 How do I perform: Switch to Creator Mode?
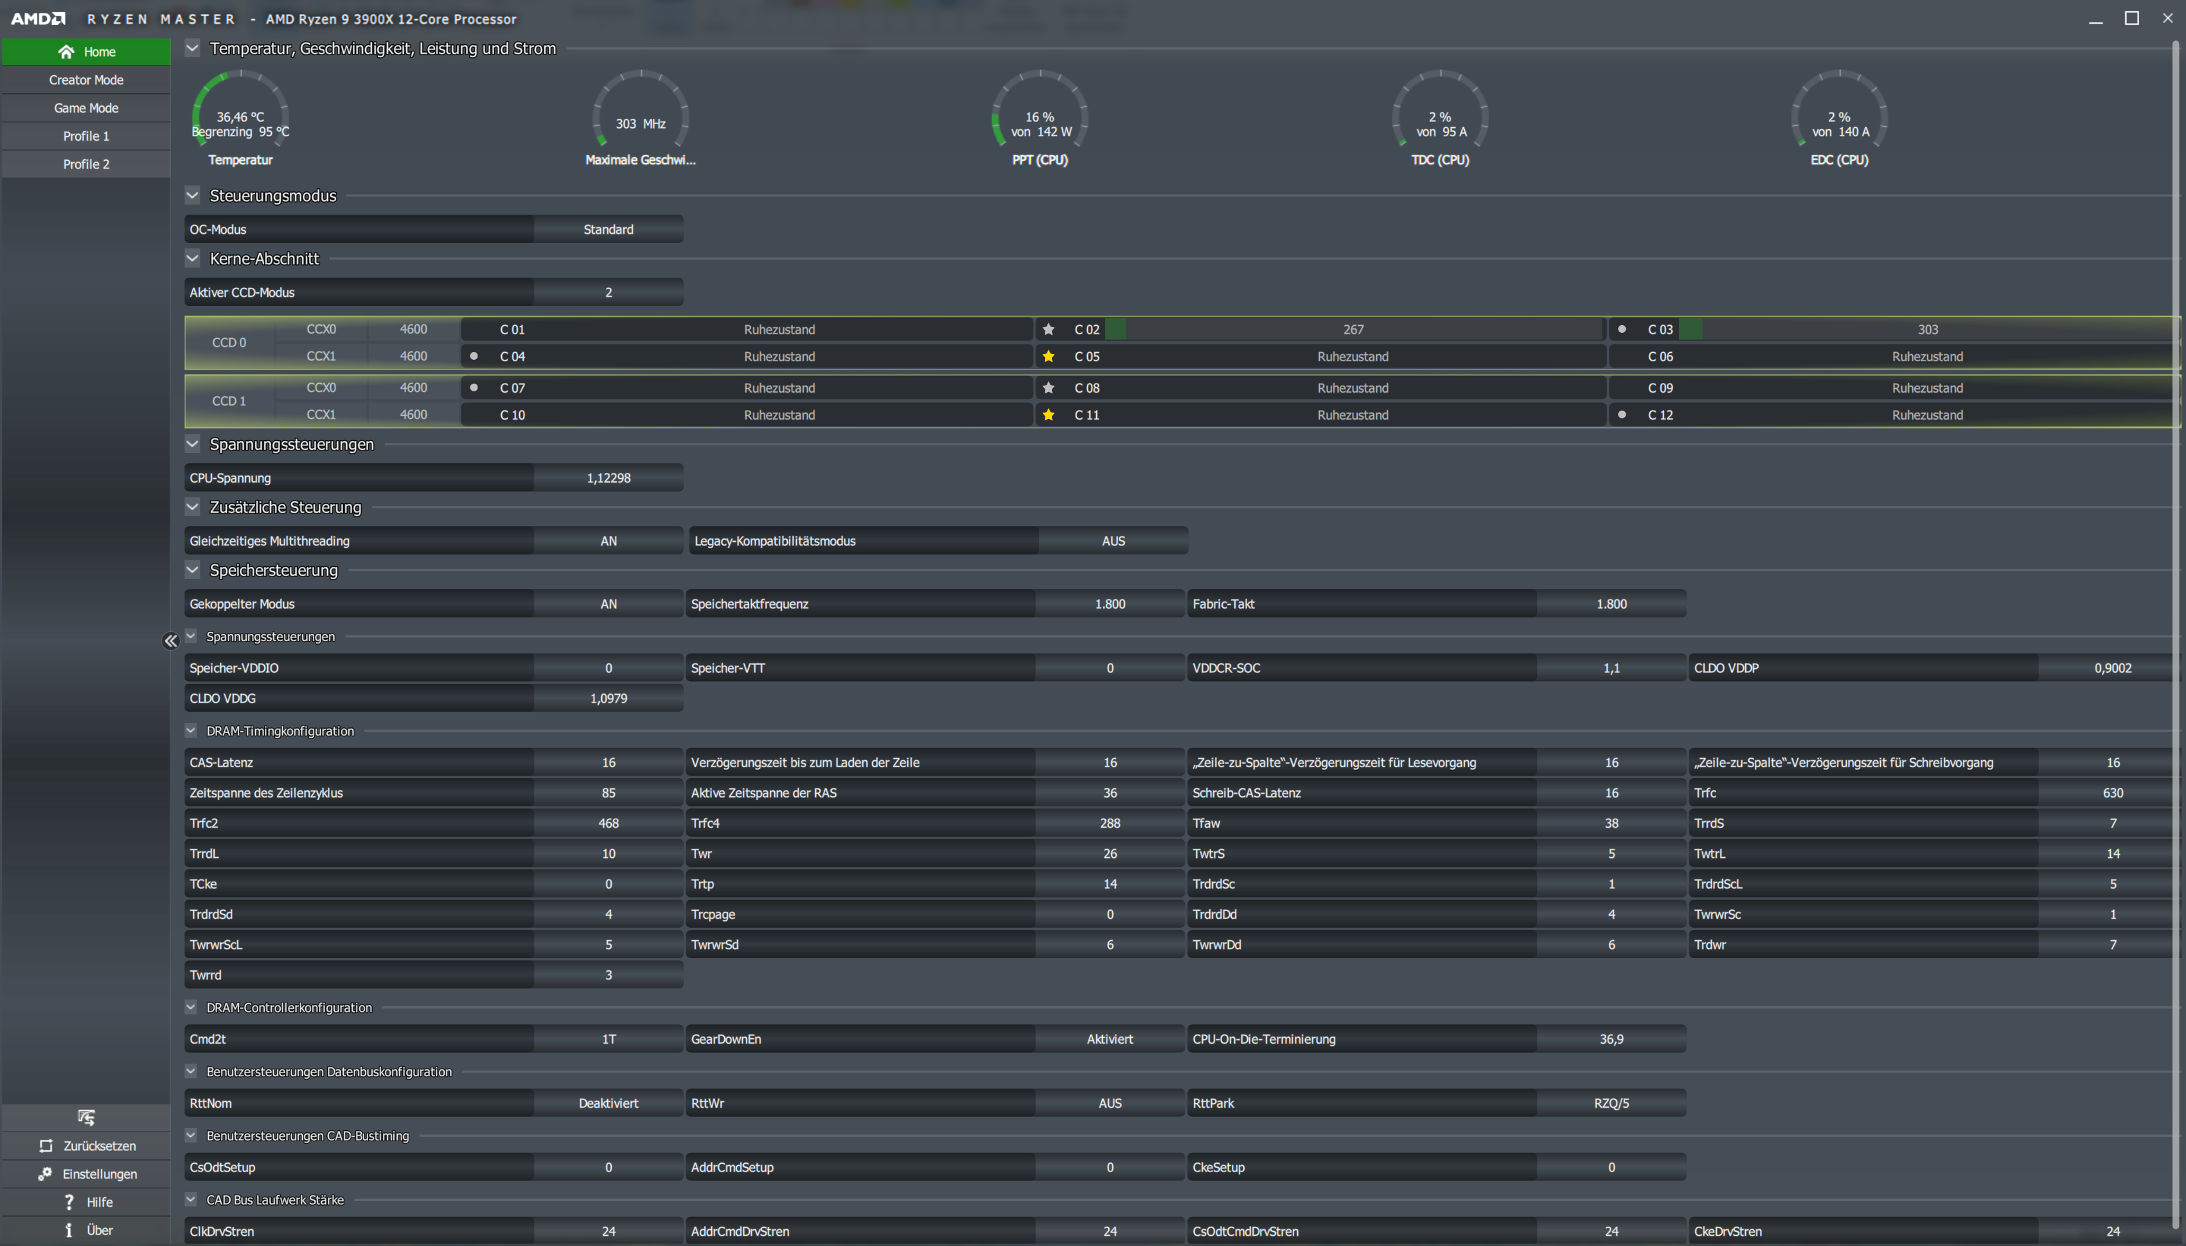[x=86, y=80]
